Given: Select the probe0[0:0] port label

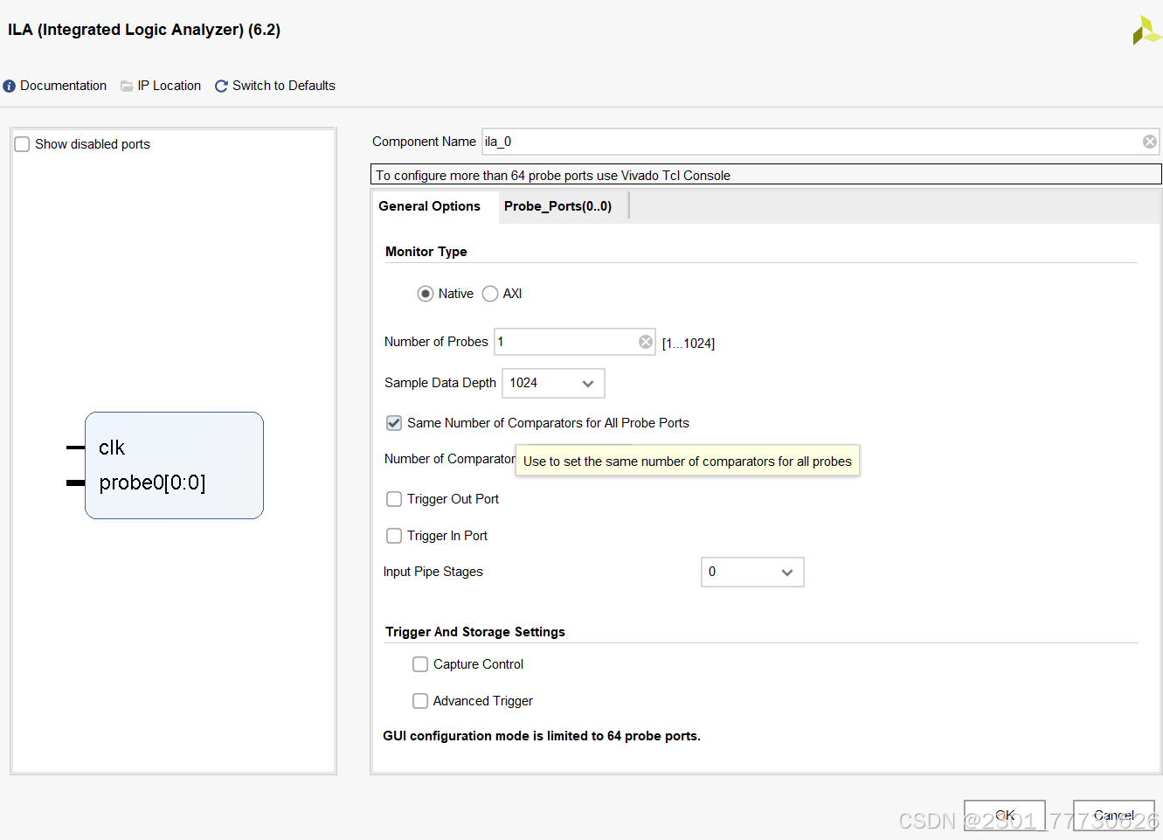Looking at the screenshot, I should (152, 482).
